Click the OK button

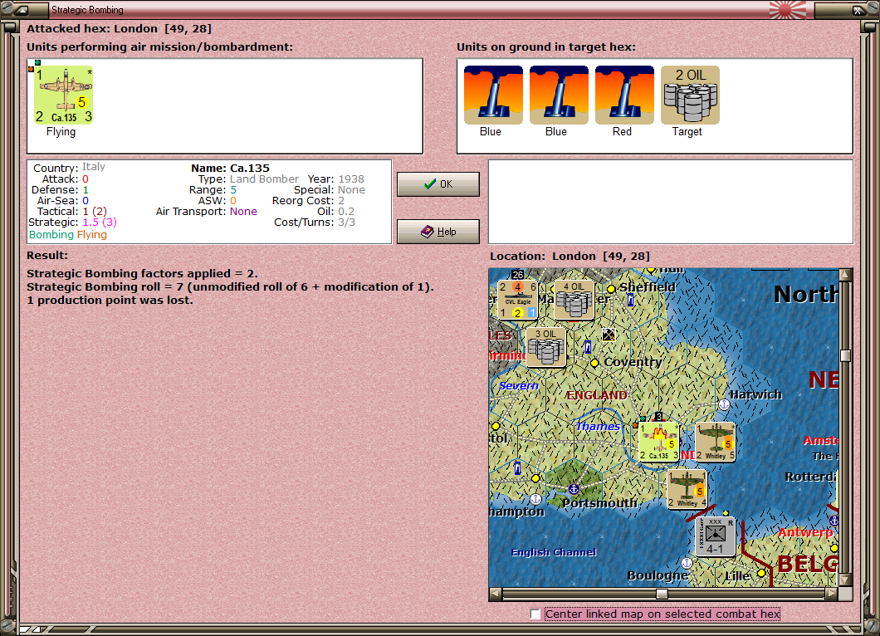[x=438, y=184]
